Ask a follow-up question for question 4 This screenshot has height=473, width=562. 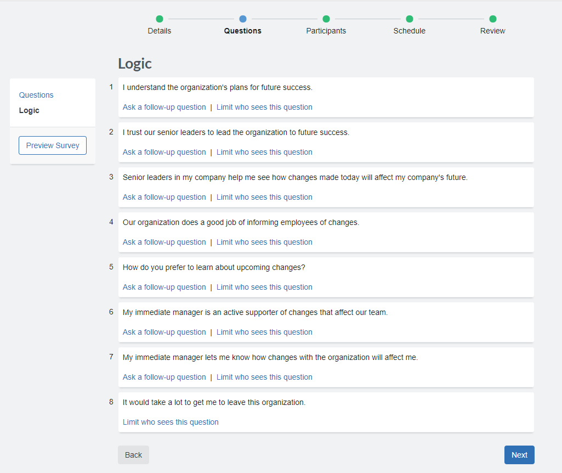pyautogui.click(x=164, y=241)
